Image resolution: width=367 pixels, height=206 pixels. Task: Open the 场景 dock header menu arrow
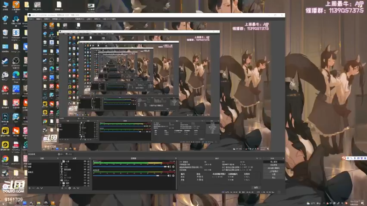(x=58, y=158)
